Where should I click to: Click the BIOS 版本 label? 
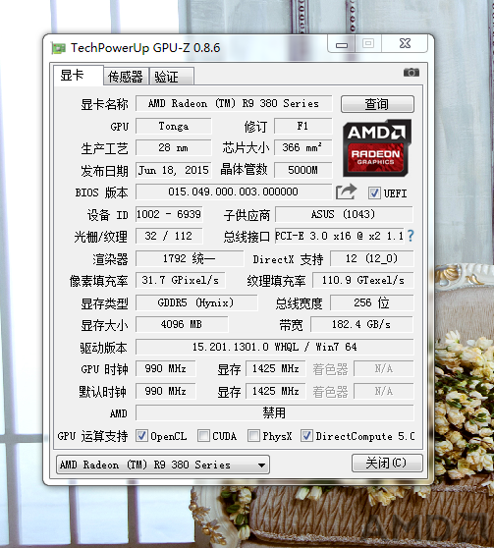pos(101,192)
